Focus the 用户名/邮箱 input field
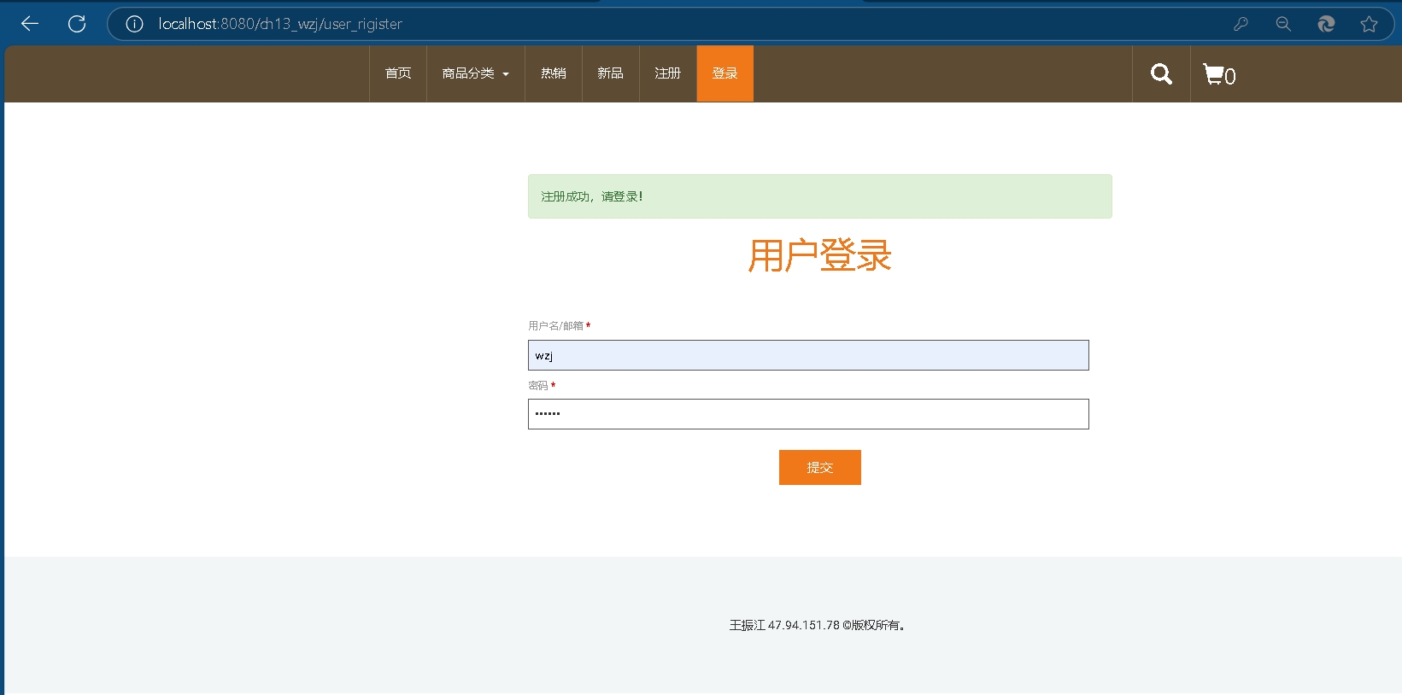This screenshot has width=1402, height=695. [808, 355]
